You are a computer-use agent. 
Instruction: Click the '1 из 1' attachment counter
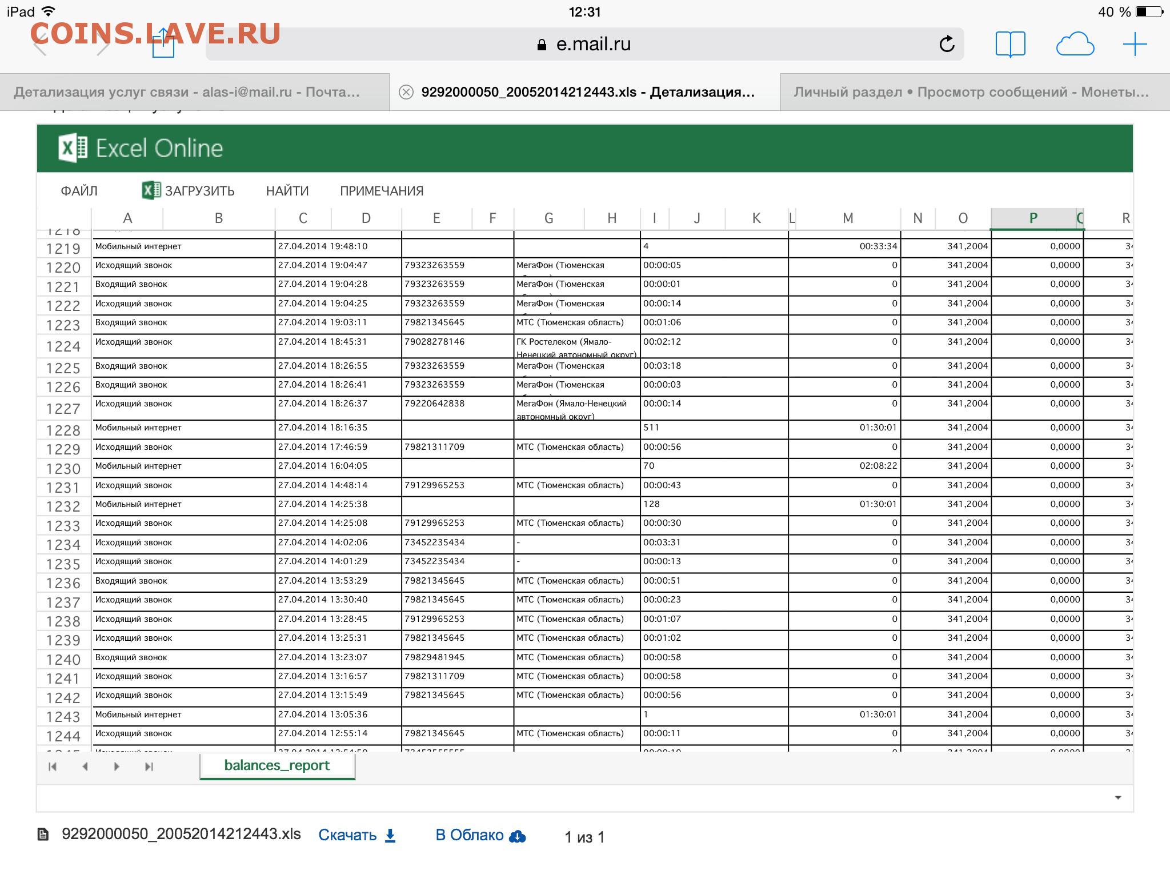584,837
